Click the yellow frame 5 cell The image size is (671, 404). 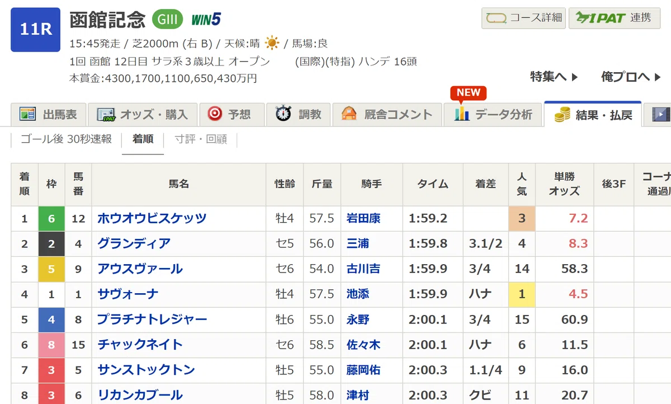pyautogui.click(x=51, y=269)
